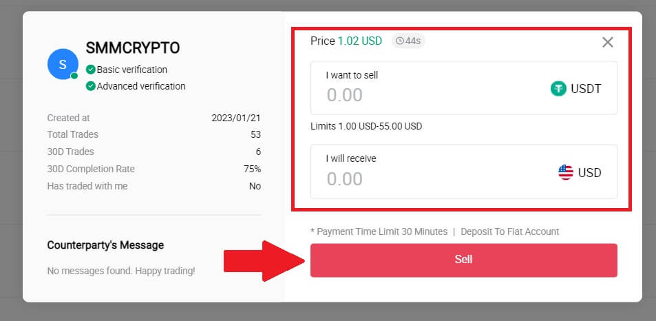The height and width of the screenshot is (321, 656).
Task: Click the Basic verification checkmark icon
Action: [91, 70]
